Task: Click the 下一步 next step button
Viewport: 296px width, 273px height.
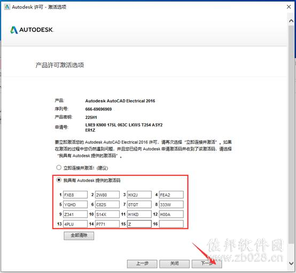Action: pyautogui.click(x=207, y=263)
